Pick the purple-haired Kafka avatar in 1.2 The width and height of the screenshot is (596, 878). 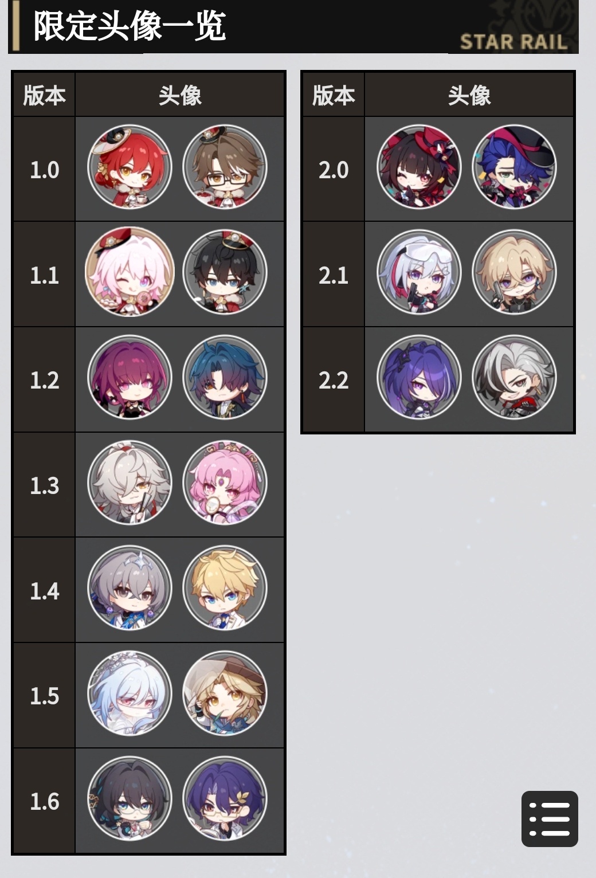coord(130,378)
